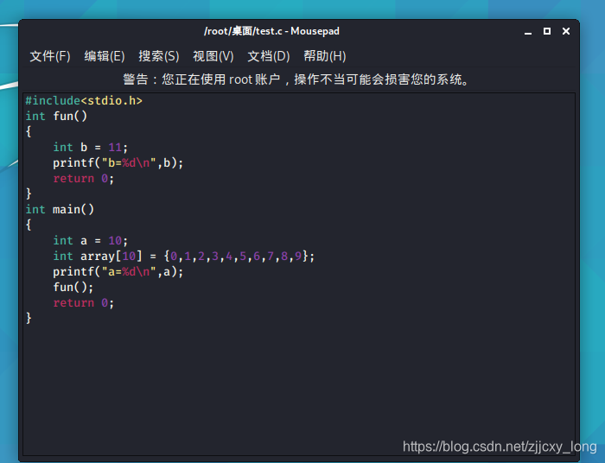Image resolution: width=605 pixels, height=463 pixels.
Task: Click the closing brace of main
Action: (x=29, y=318)
